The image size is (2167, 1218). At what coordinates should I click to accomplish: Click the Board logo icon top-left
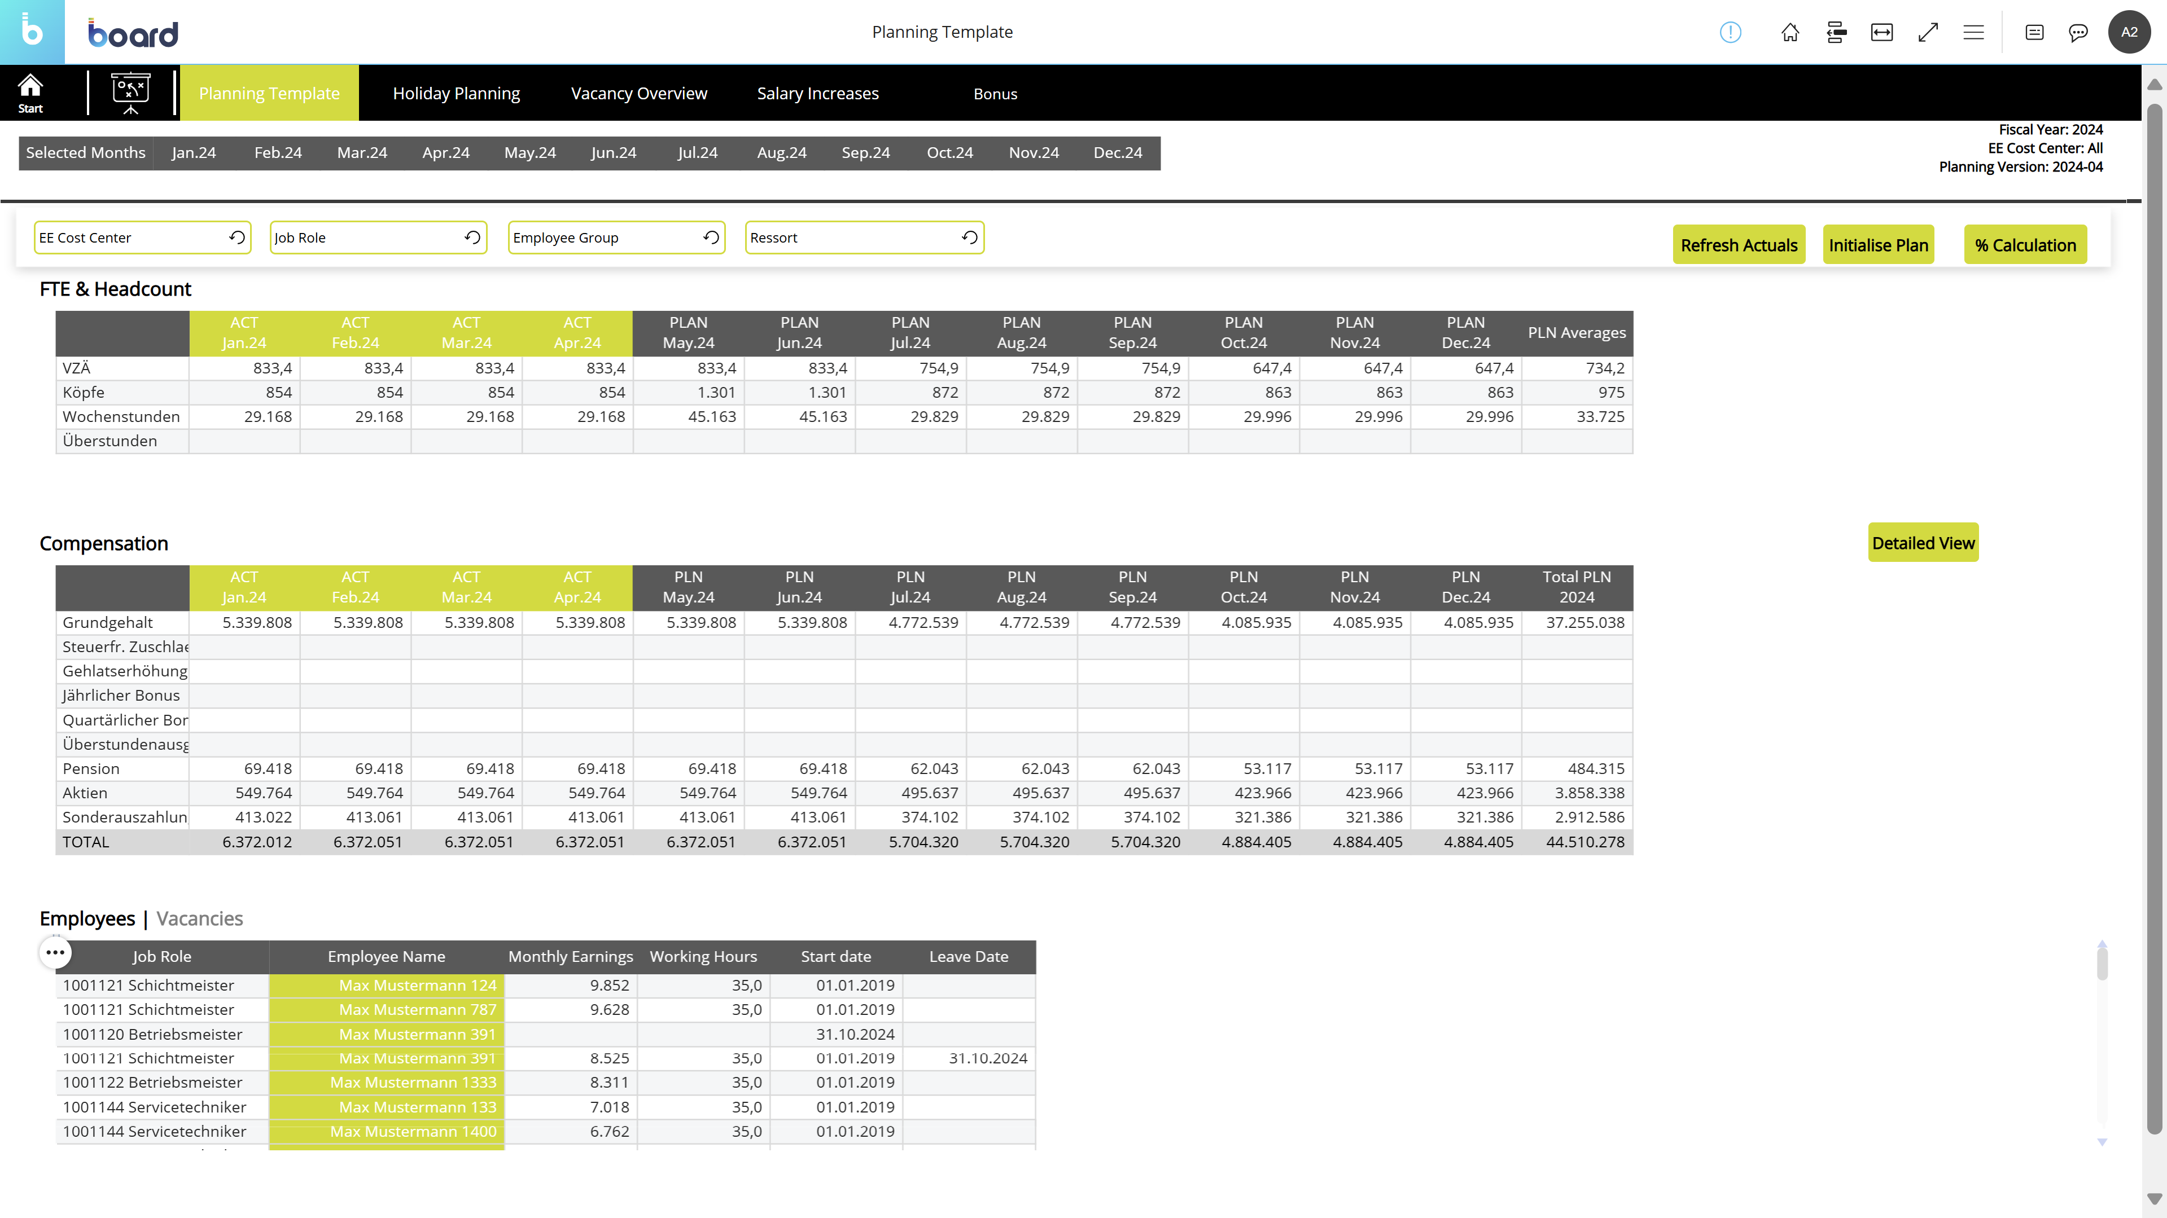(x=32, y=32)
